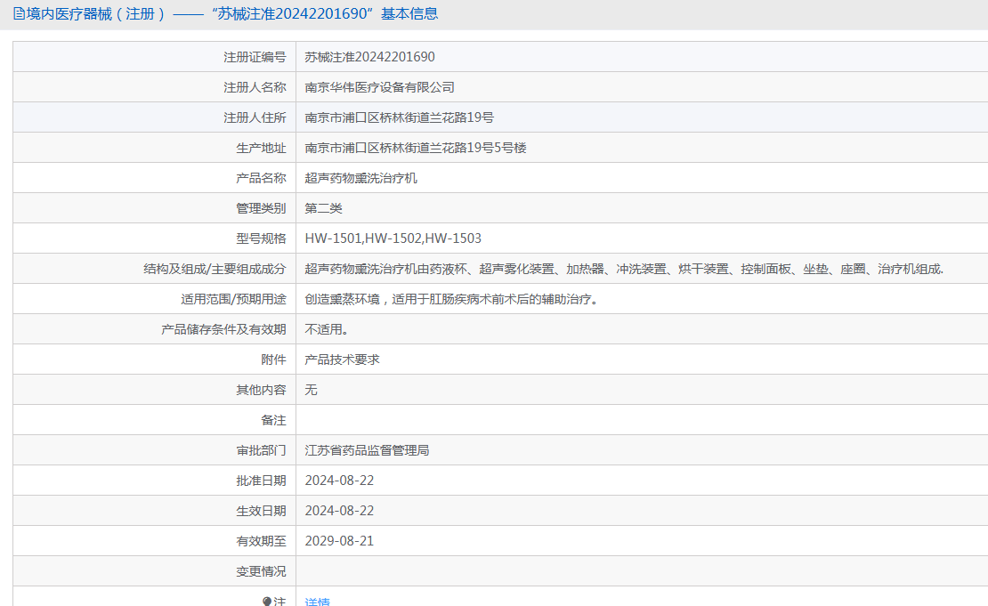Screen dimensions: 988x606
Task: Click the document icon before 境内医疗器械 heading
Action: coord(19,13)
